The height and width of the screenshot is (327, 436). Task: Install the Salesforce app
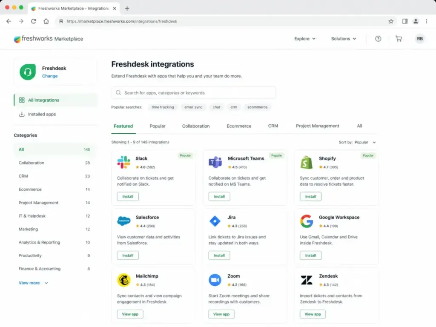128,255
